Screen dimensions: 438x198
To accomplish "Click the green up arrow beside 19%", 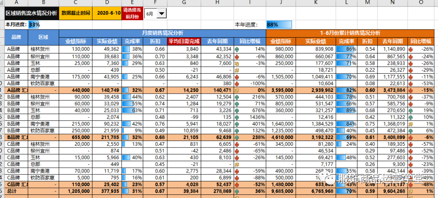I will point(410,111).
